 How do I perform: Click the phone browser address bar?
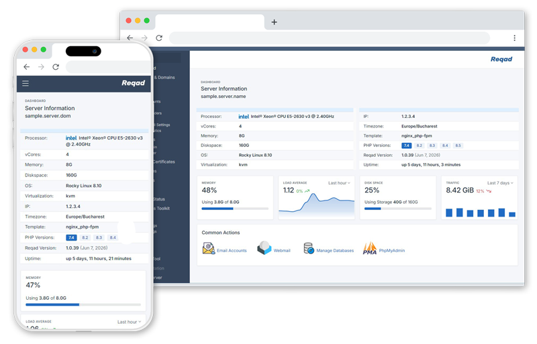click(108, 67)
